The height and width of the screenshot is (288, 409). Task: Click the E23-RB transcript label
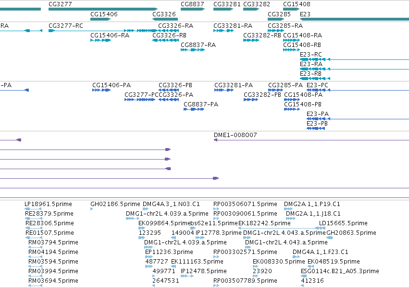pyautogui.click(x=310, y=74)
